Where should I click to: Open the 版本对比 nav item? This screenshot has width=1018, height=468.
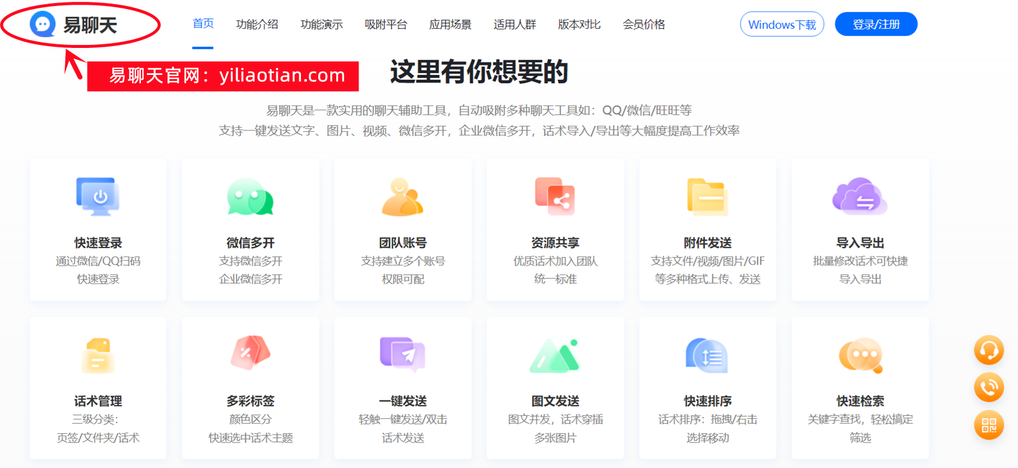click(x=579, y=25)
